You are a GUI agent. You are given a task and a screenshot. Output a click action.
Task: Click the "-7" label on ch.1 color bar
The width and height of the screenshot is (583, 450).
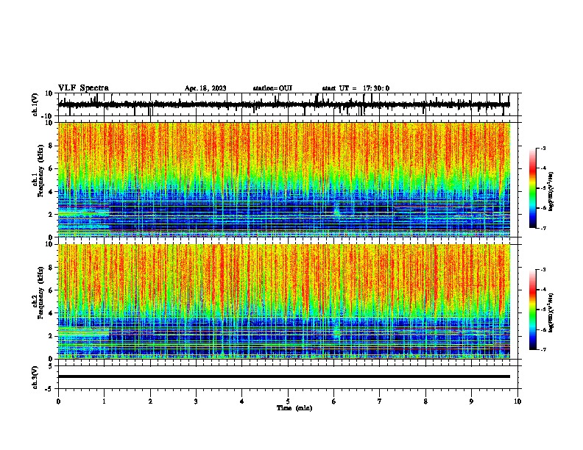coord(543,228)
